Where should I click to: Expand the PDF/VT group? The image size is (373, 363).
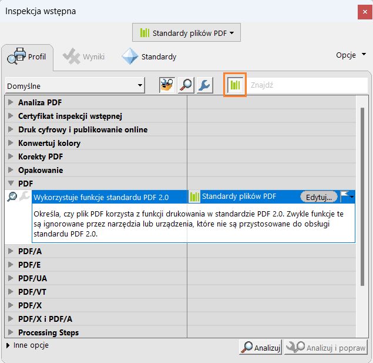[11, 292]
